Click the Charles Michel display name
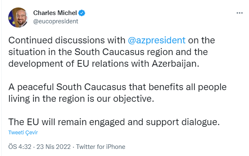249x156 pixels. pyautogui.click(x=55, y=13)
